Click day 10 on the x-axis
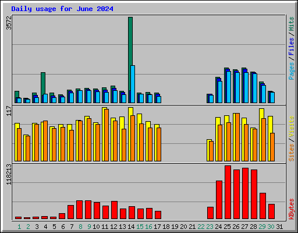Viewport: 298px width, 233px height. [x=96, y=227]
